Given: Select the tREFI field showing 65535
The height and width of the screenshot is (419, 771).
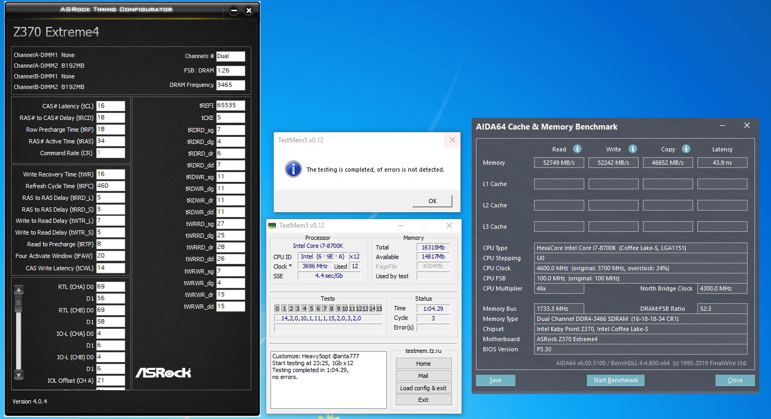Looking at the screenshot, I should click(230, 106).
